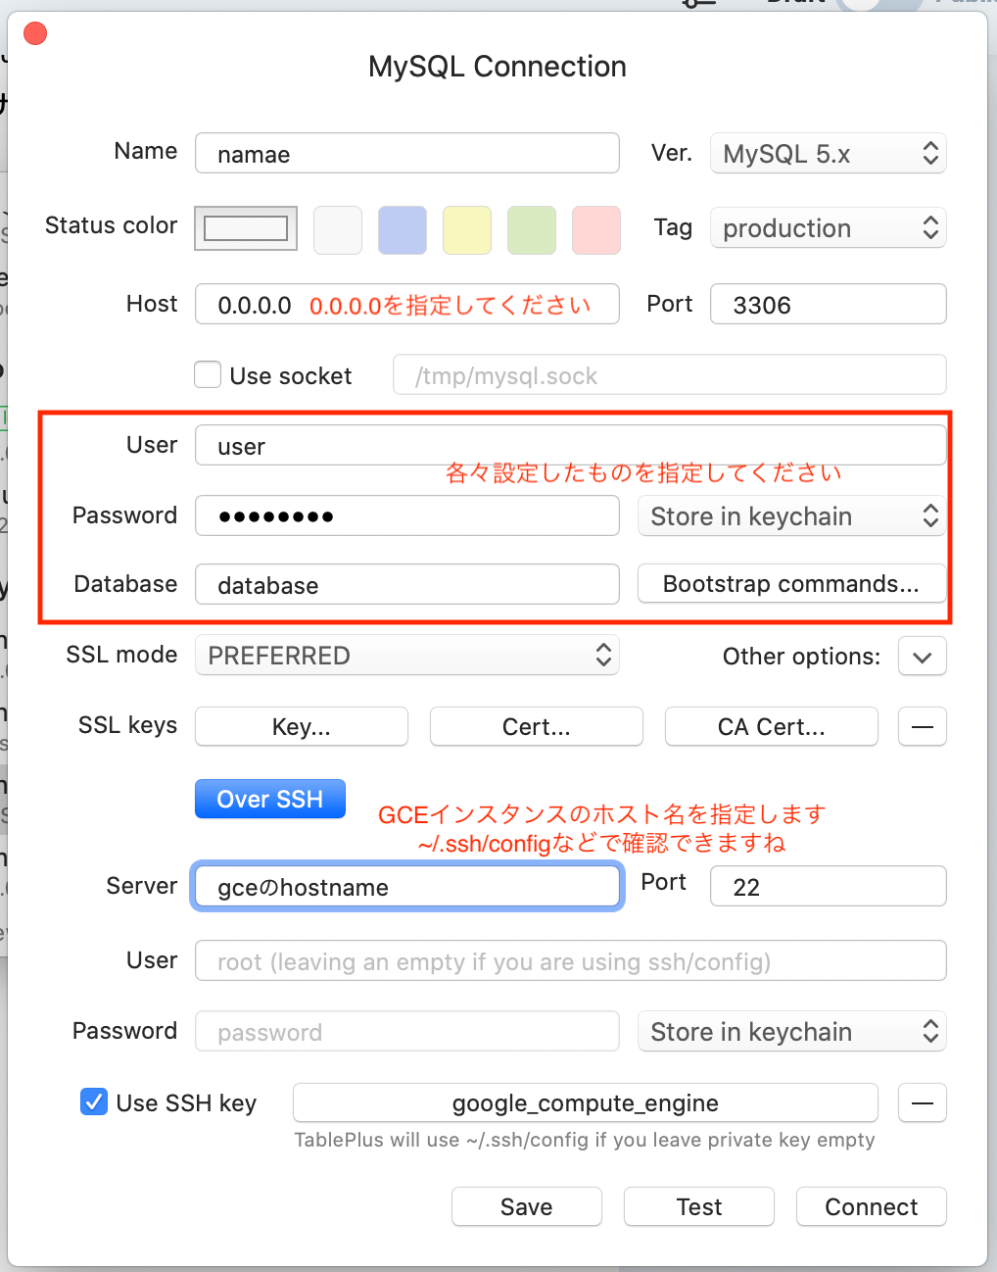
Task: Click the database Password field
Action: 407,515
